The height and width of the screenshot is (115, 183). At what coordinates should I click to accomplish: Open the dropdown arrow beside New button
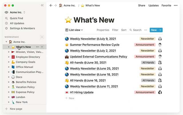(160, 30)
